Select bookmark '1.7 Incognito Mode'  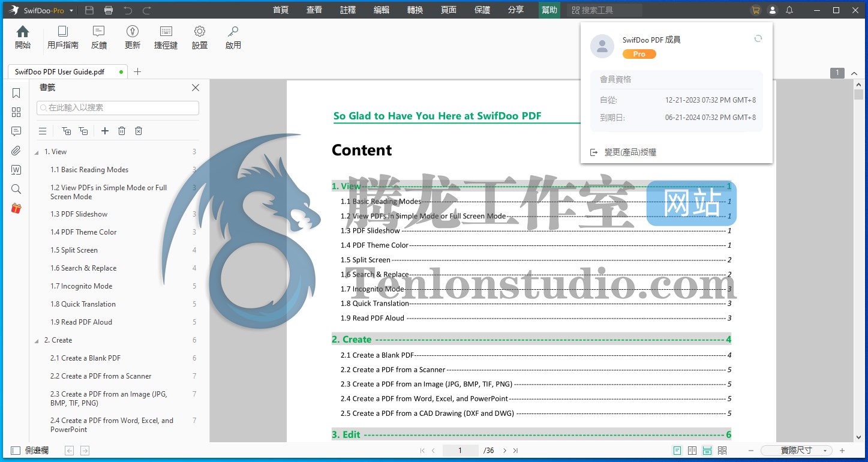coord(81,286)
